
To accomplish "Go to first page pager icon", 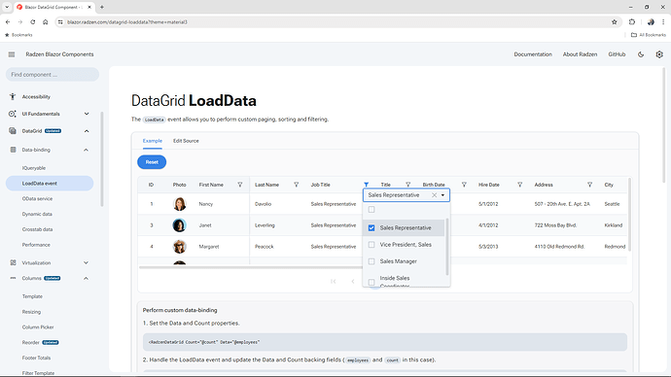I will coord(333,281).
